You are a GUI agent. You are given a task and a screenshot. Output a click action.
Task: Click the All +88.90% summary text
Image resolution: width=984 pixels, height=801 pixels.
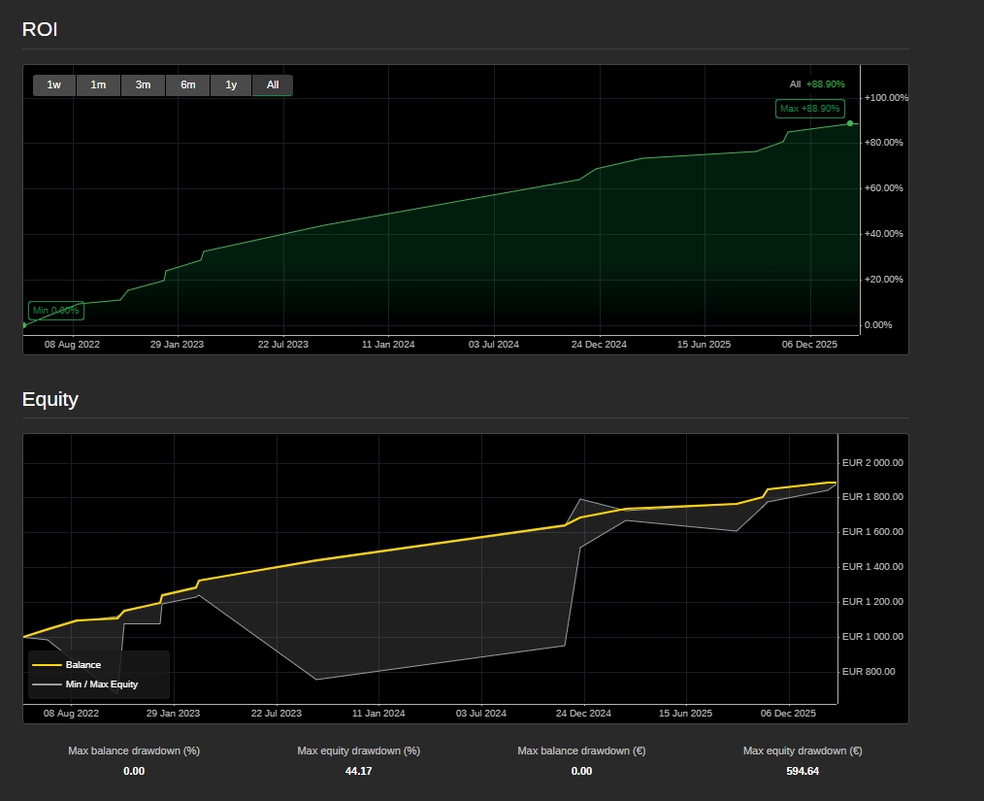[817, 84]
